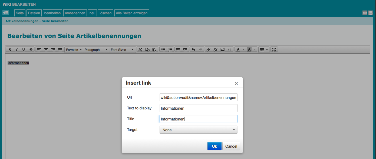Click the source code icon
Viewport: 376px width, 159px height.
click(x=229, y=50)
